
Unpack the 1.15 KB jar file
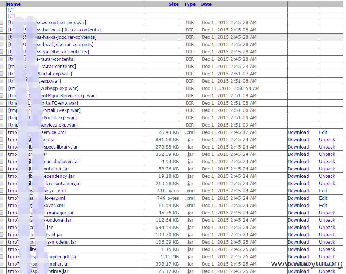(x=327, y=249)
